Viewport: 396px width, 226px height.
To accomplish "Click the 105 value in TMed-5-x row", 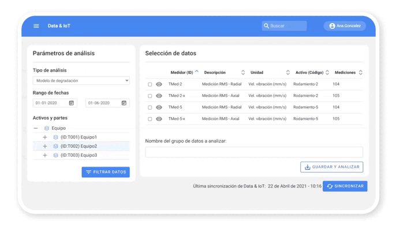I will tap(336, 119).
